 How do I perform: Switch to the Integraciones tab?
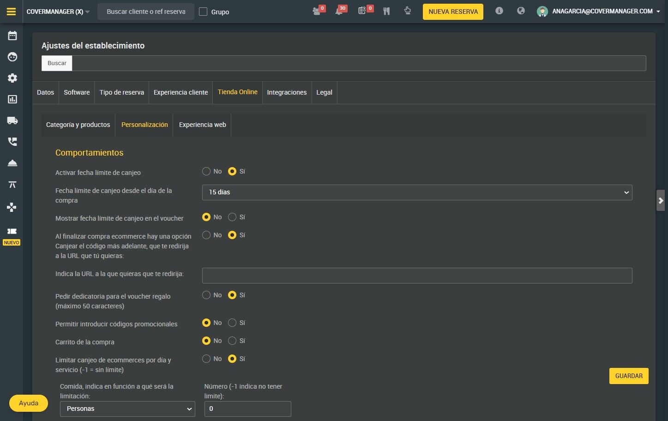click(287, 92)
